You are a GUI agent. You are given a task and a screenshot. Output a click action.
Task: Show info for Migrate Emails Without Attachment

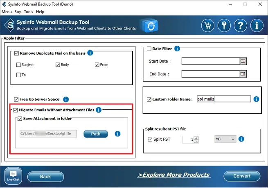click(x=99, y=110)
